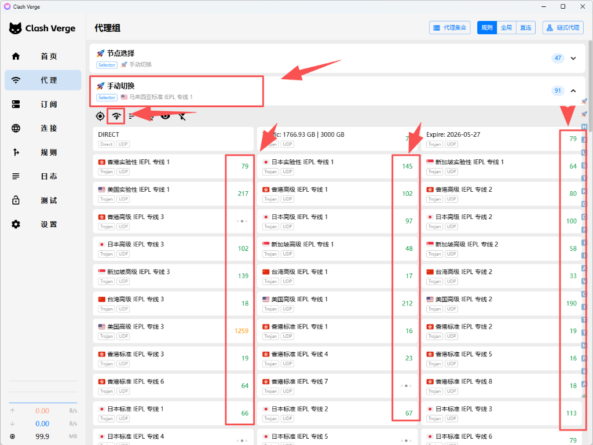Select 新加坡实验性 IEPL 专线 1 node

(x=501, y=166)
